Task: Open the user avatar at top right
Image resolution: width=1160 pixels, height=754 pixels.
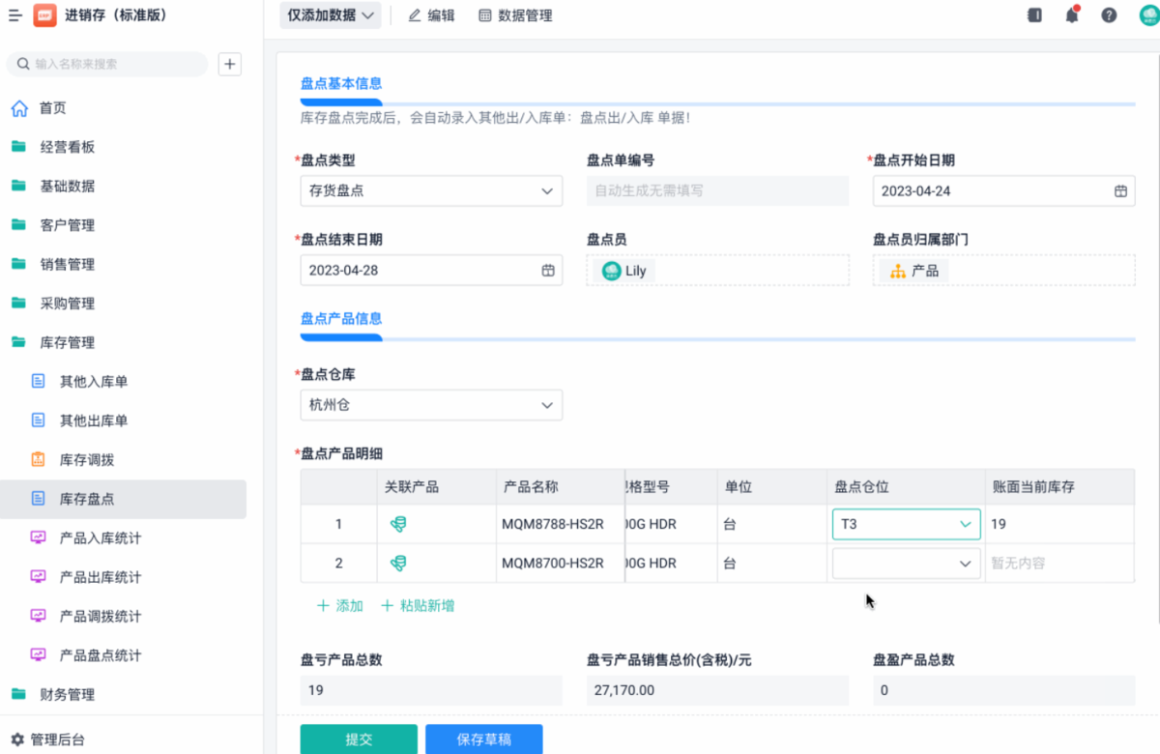Action: click(1147, 15)
